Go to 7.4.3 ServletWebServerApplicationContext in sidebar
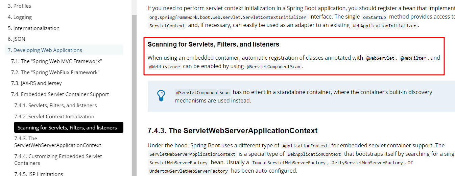455x176 pixels. point(58,142)
